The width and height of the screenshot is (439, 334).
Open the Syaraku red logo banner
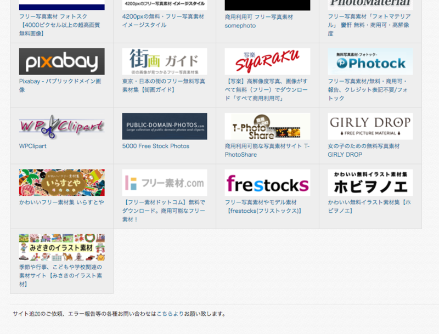pyautogui.click(x=267, y=61)
